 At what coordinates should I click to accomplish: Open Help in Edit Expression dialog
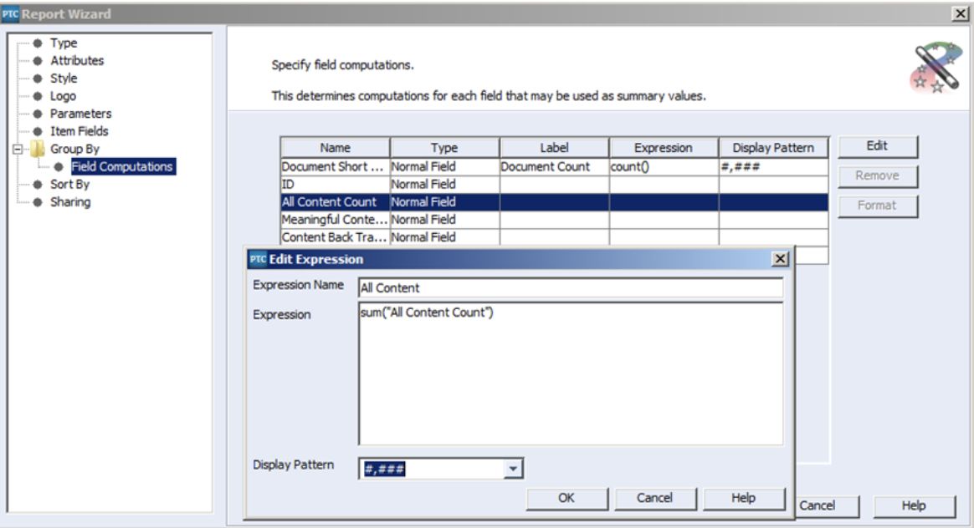744,498
